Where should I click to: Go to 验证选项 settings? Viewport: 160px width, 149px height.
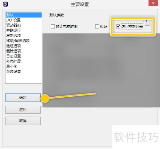click(24, 46)
